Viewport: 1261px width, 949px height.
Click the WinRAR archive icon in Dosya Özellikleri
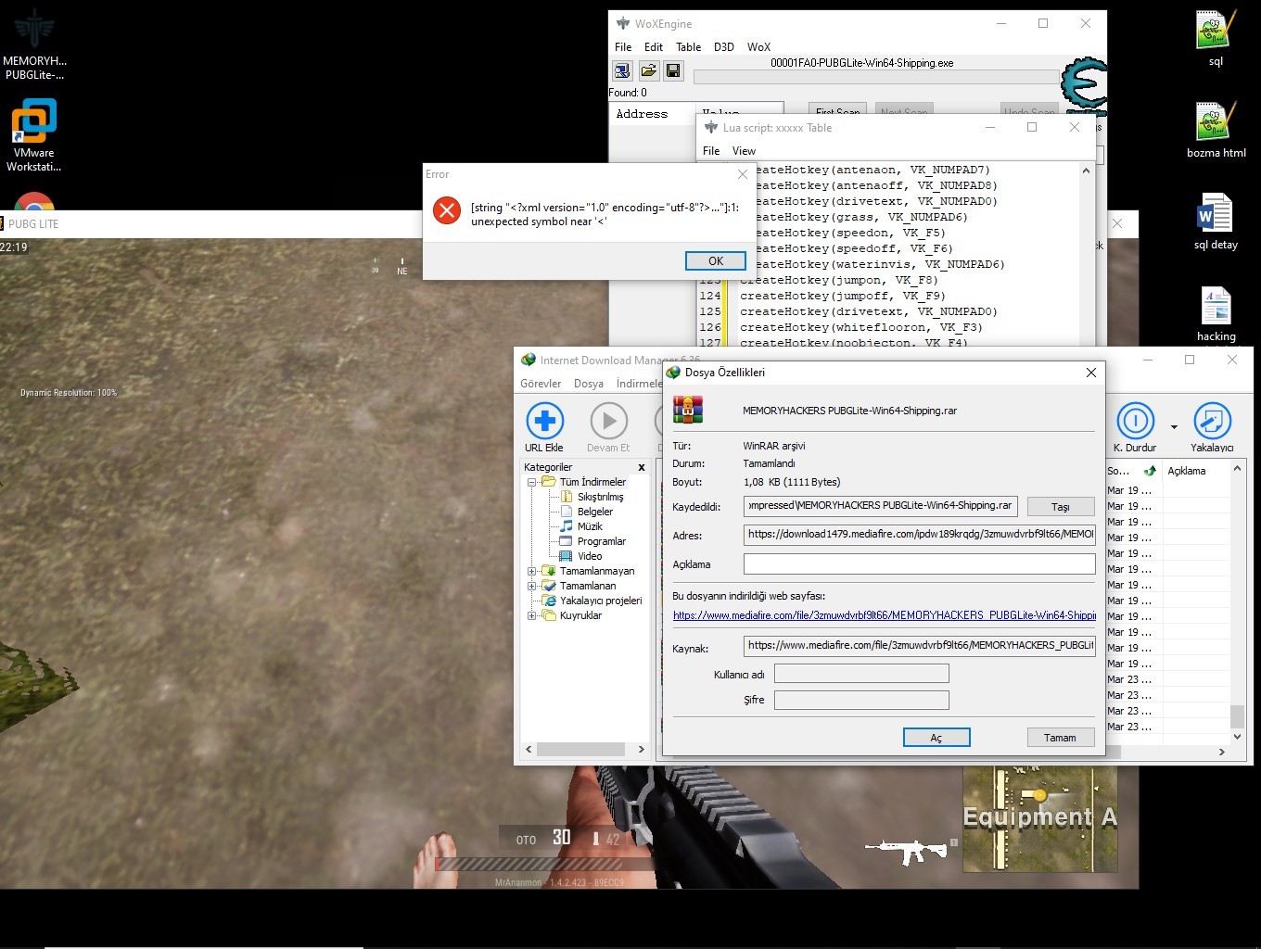[688, 409]
